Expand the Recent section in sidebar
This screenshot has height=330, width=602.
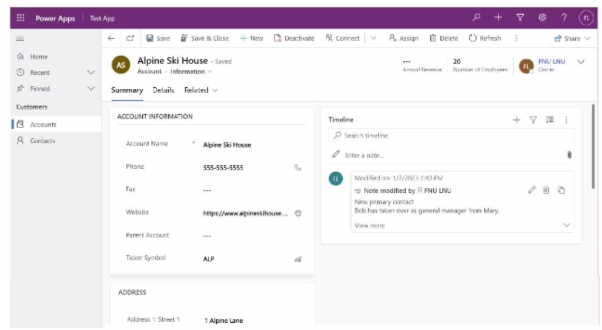pyautogui.click(x=91, y=73)
